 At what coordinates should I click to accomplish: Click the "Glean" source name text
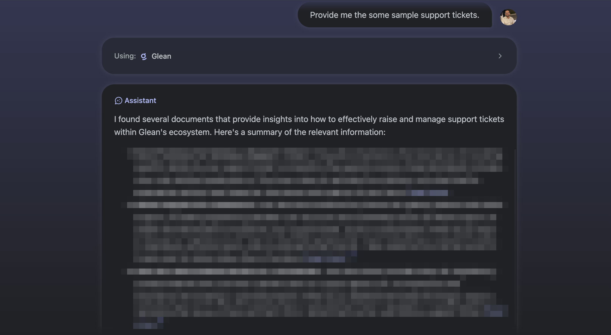161,56
